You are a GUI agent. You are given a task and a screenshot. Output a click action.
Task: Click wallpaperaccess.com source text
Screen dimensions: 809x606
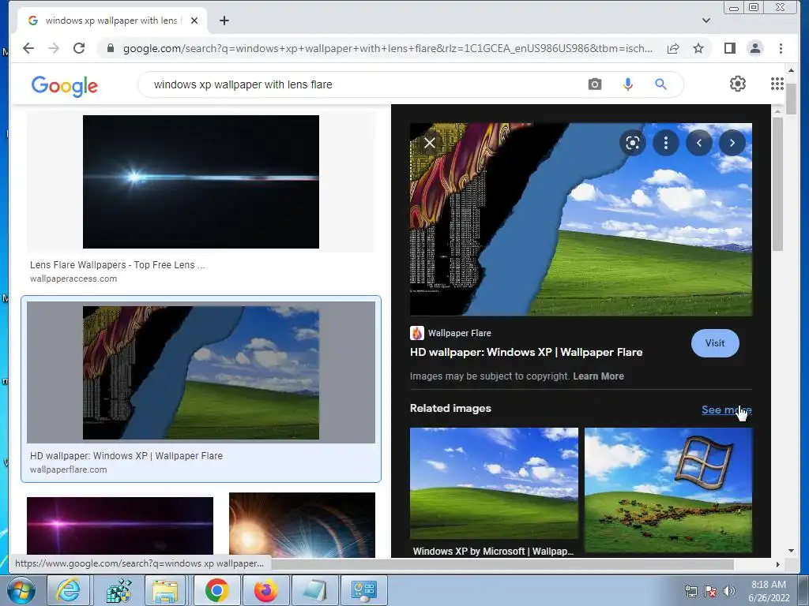(73, 279)
